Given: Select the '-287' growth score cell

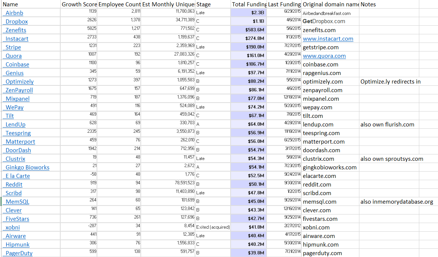Looking at the screenshot, I should tap(79, 227).
